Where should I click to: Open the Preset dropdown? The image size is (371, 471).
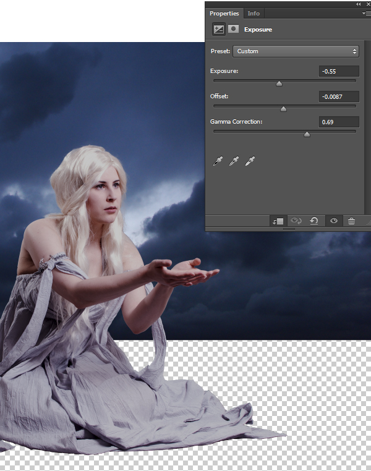click(296, 51)
